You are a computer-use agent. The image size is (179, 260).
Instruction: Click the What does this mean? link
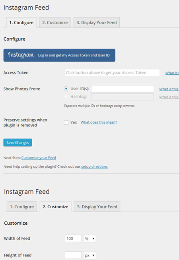click(99, 122)
